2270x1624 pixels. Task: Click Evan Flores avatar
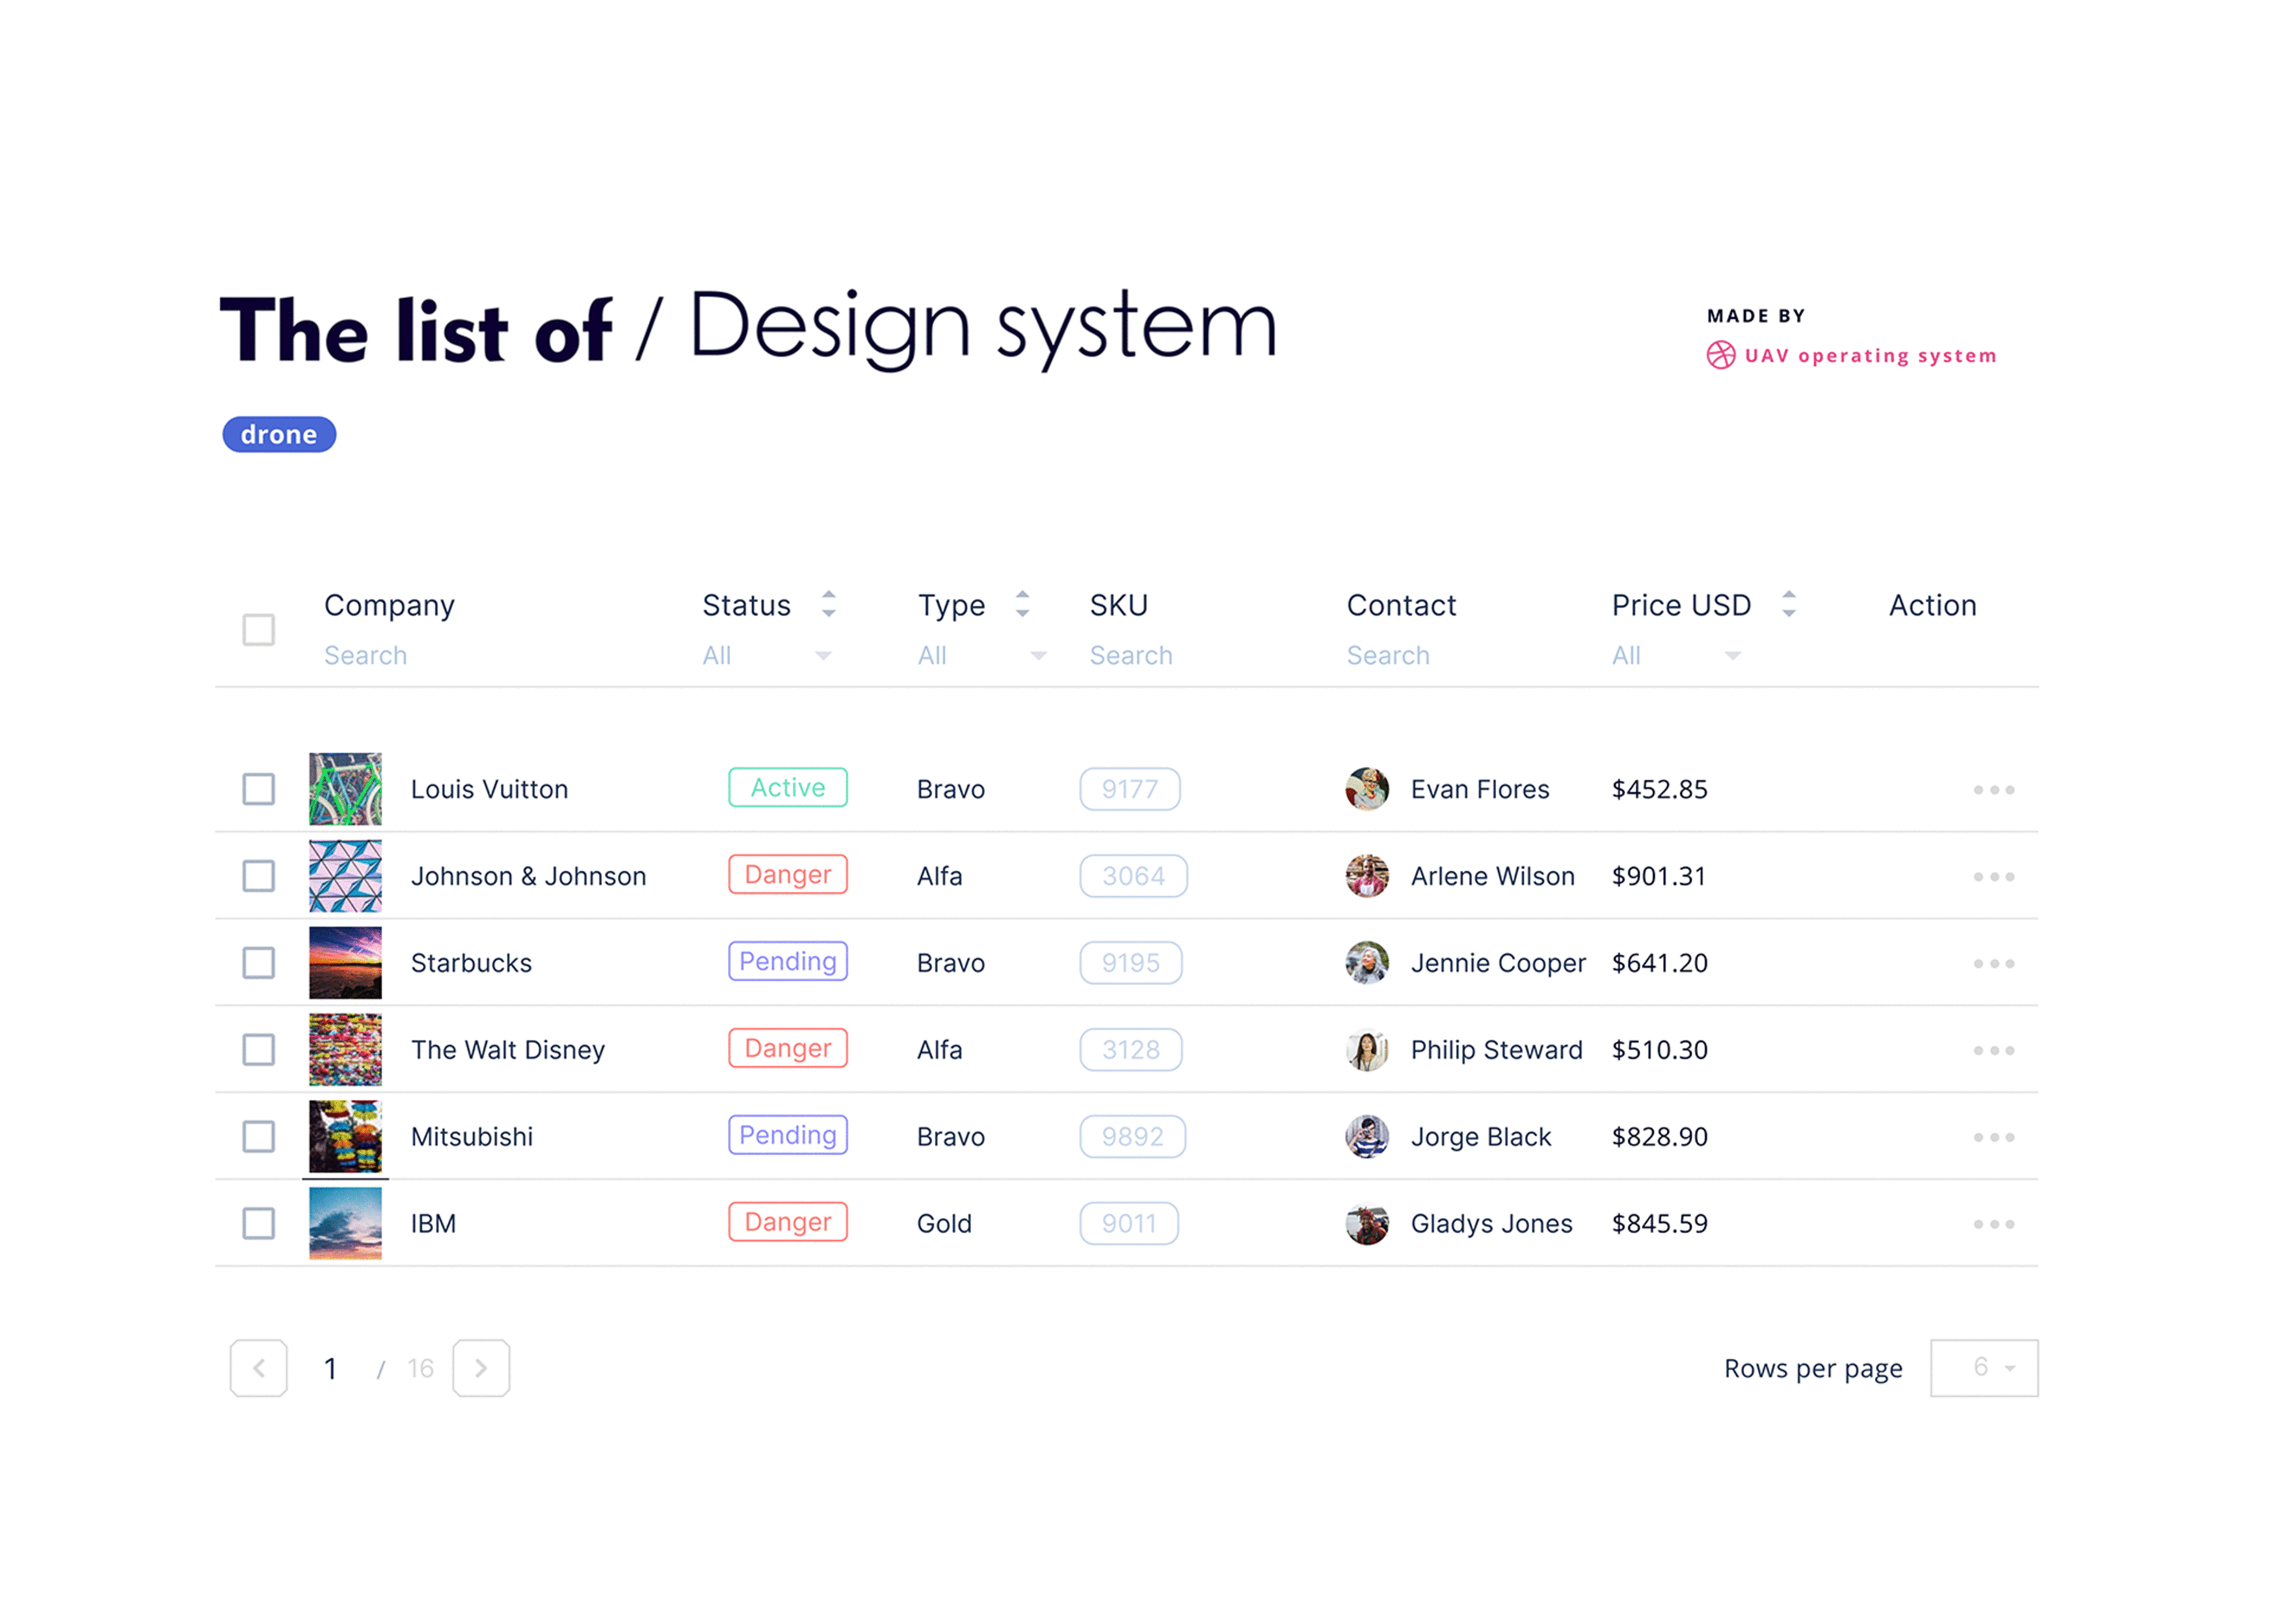tap(1367, 789)
